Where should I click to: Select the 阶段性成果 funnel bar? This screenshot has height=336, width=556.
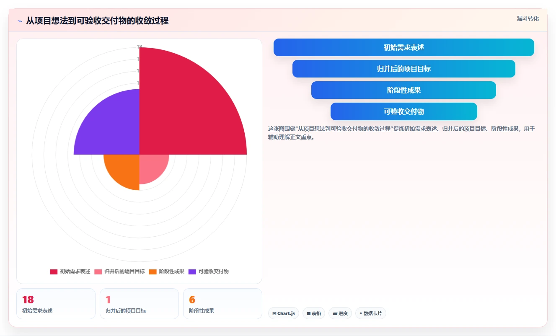403,90
